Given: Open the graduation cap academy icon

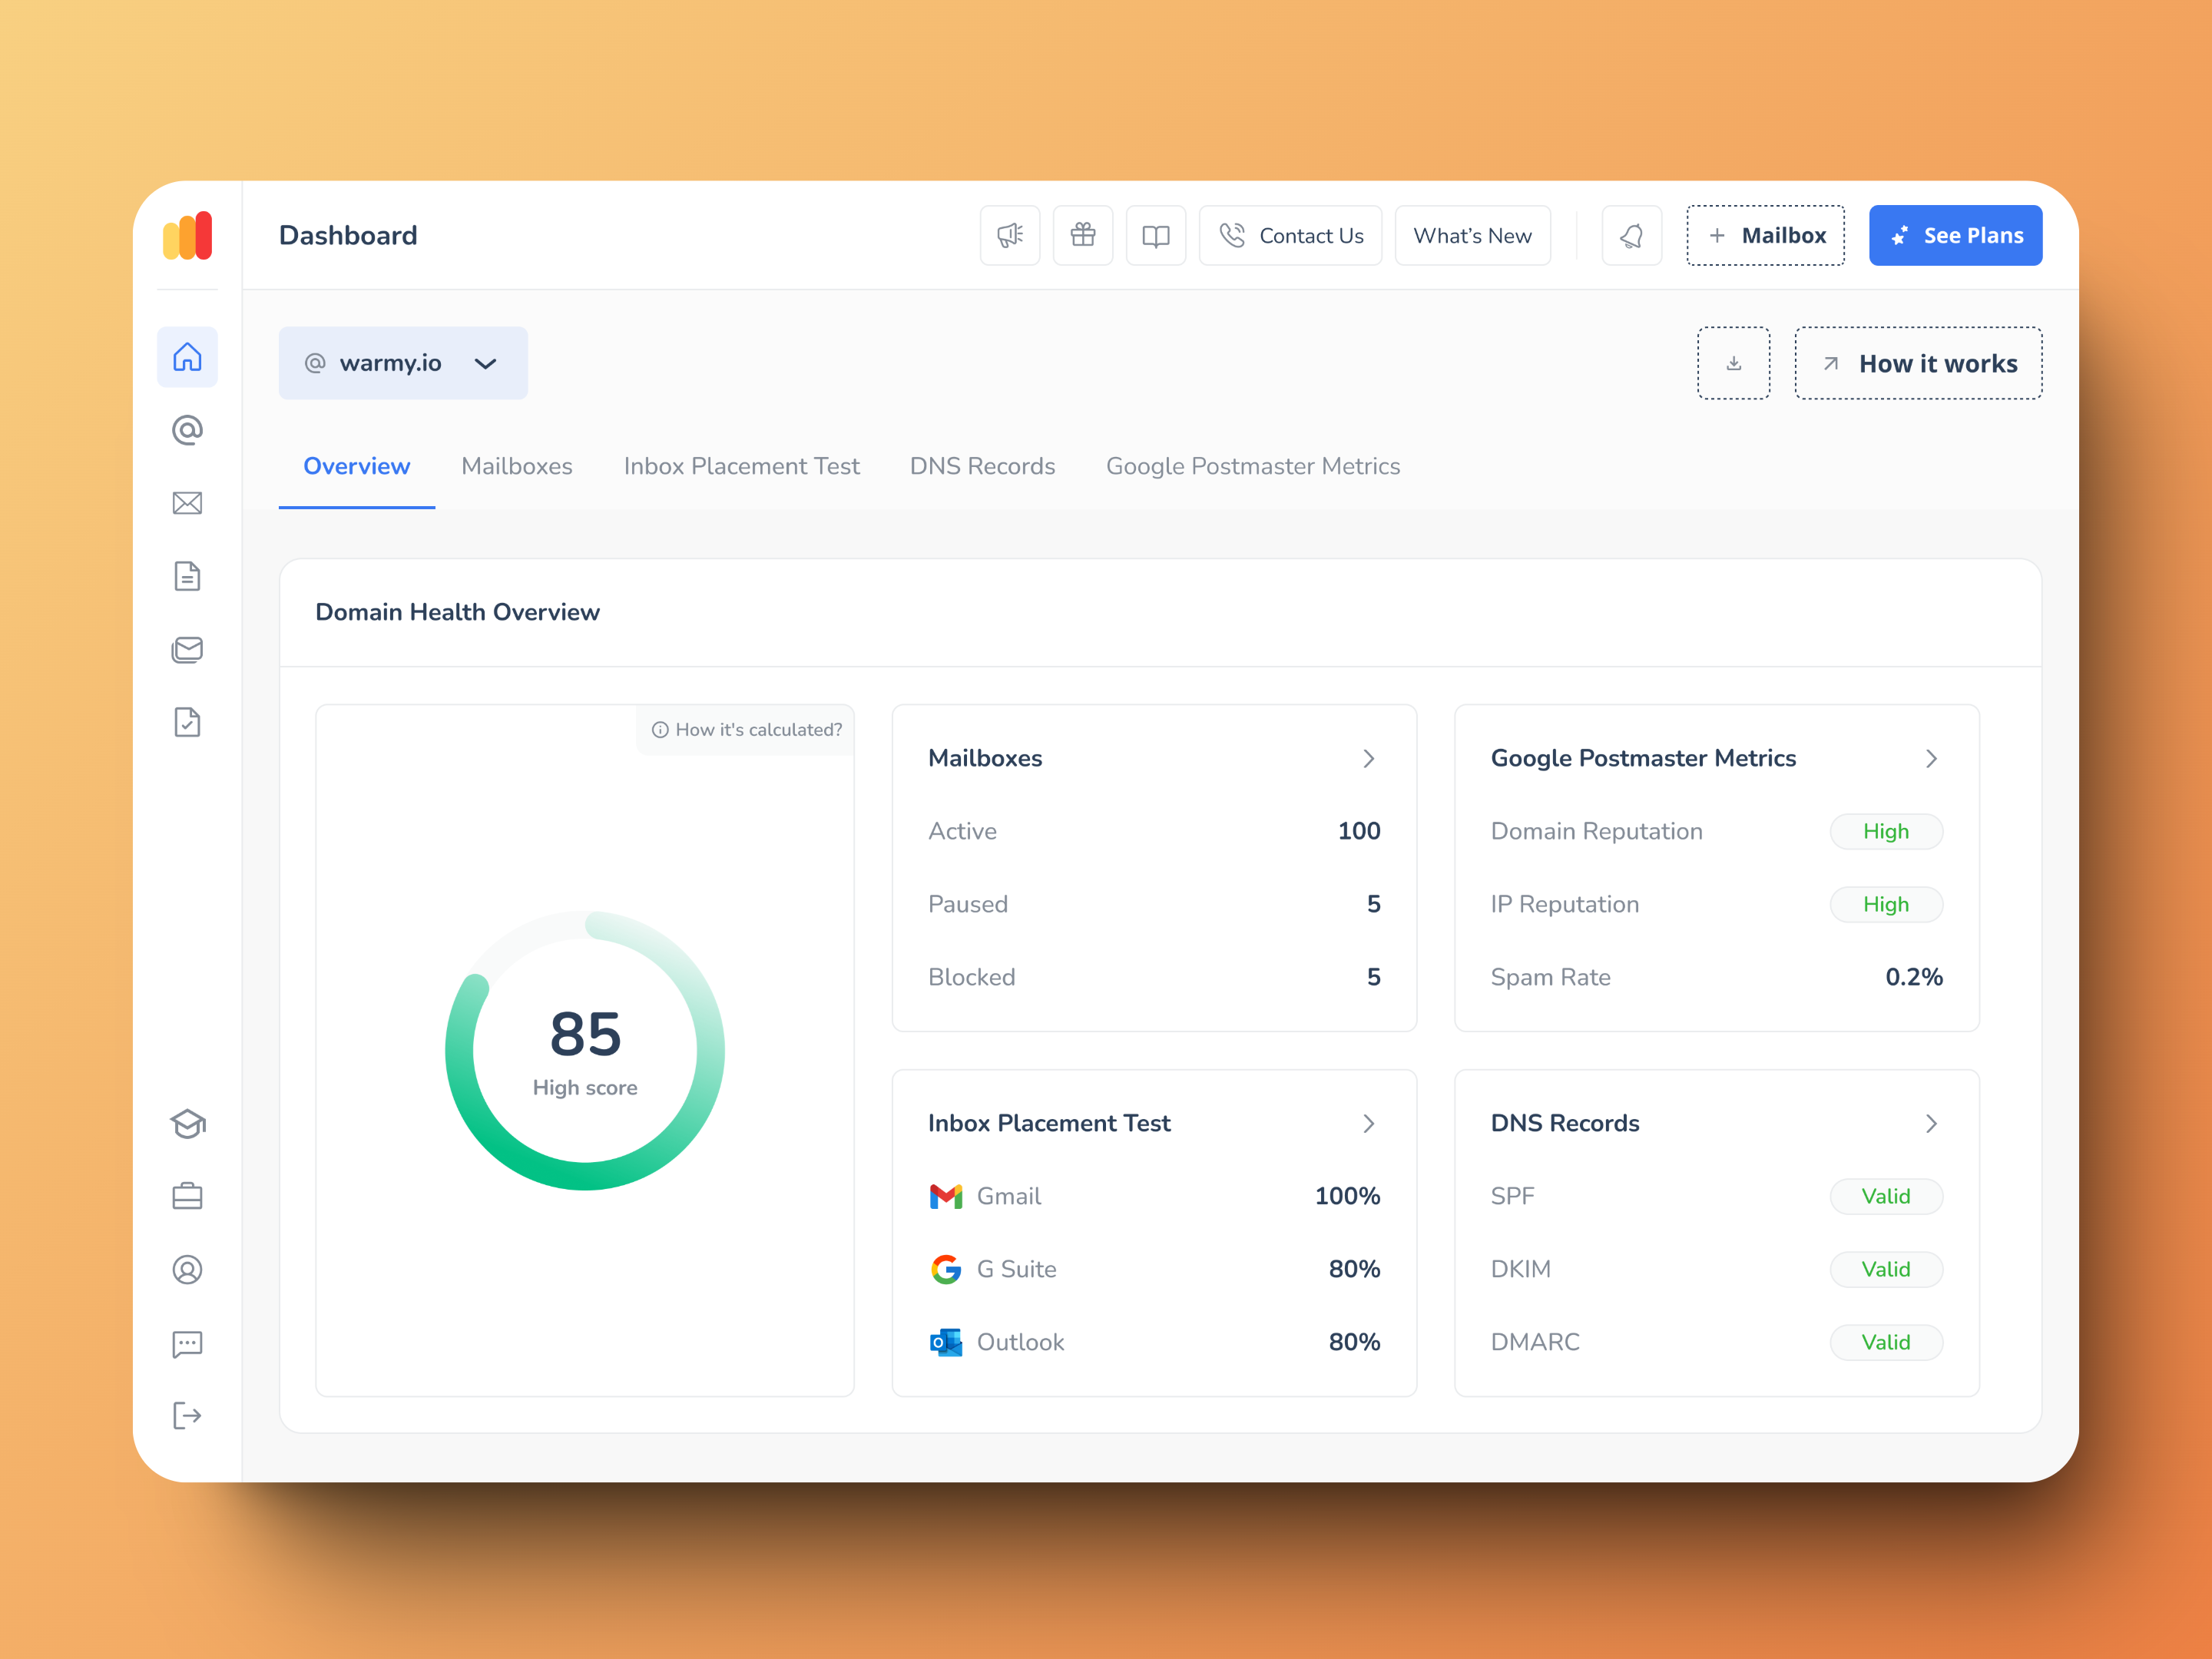Looking at the screenshot, I should coord(187,1124).
